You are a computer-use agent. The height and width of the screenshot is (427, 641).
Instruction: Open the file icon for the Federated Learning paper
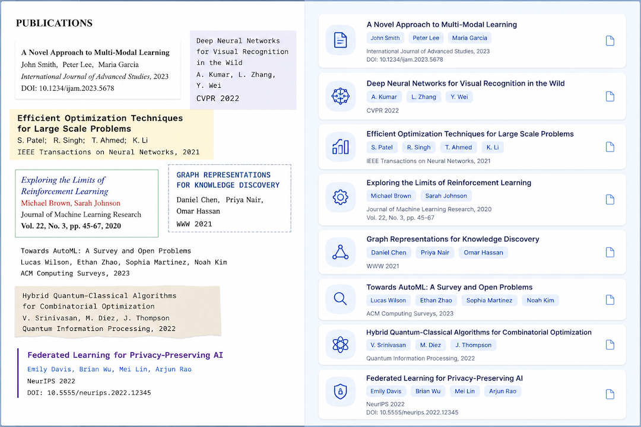point(610,394)
